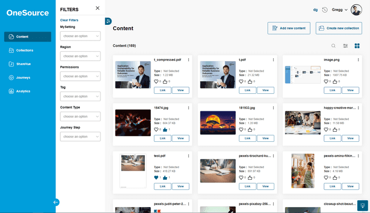The width and height of the screenshot is (370, 213).
Task: Open the Tag dropdown
Action: coord(80,96)
